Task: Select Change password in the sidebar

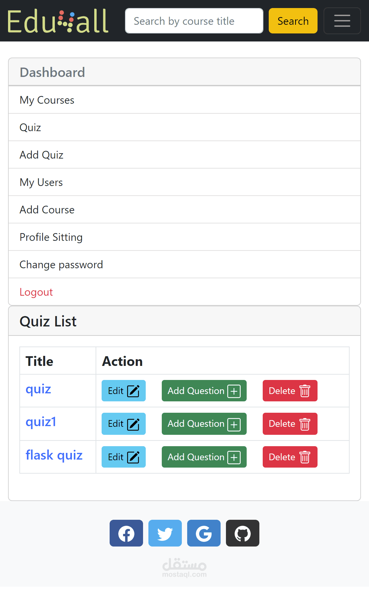Action: click(61, 264)
